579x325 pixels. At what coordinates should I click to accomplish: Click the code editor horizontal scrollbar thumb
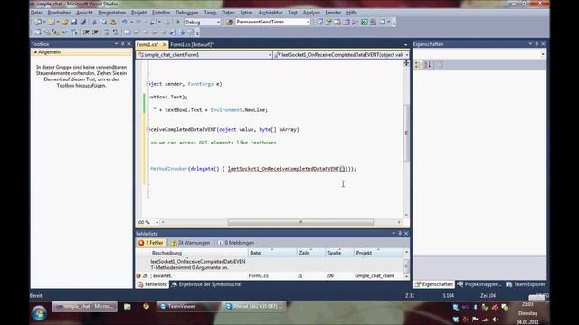coord(300,222)
